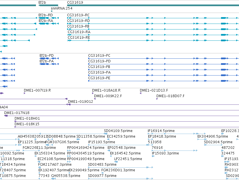
Task: Open EST EC34259.5prime
Action: (x=121, y=136)
